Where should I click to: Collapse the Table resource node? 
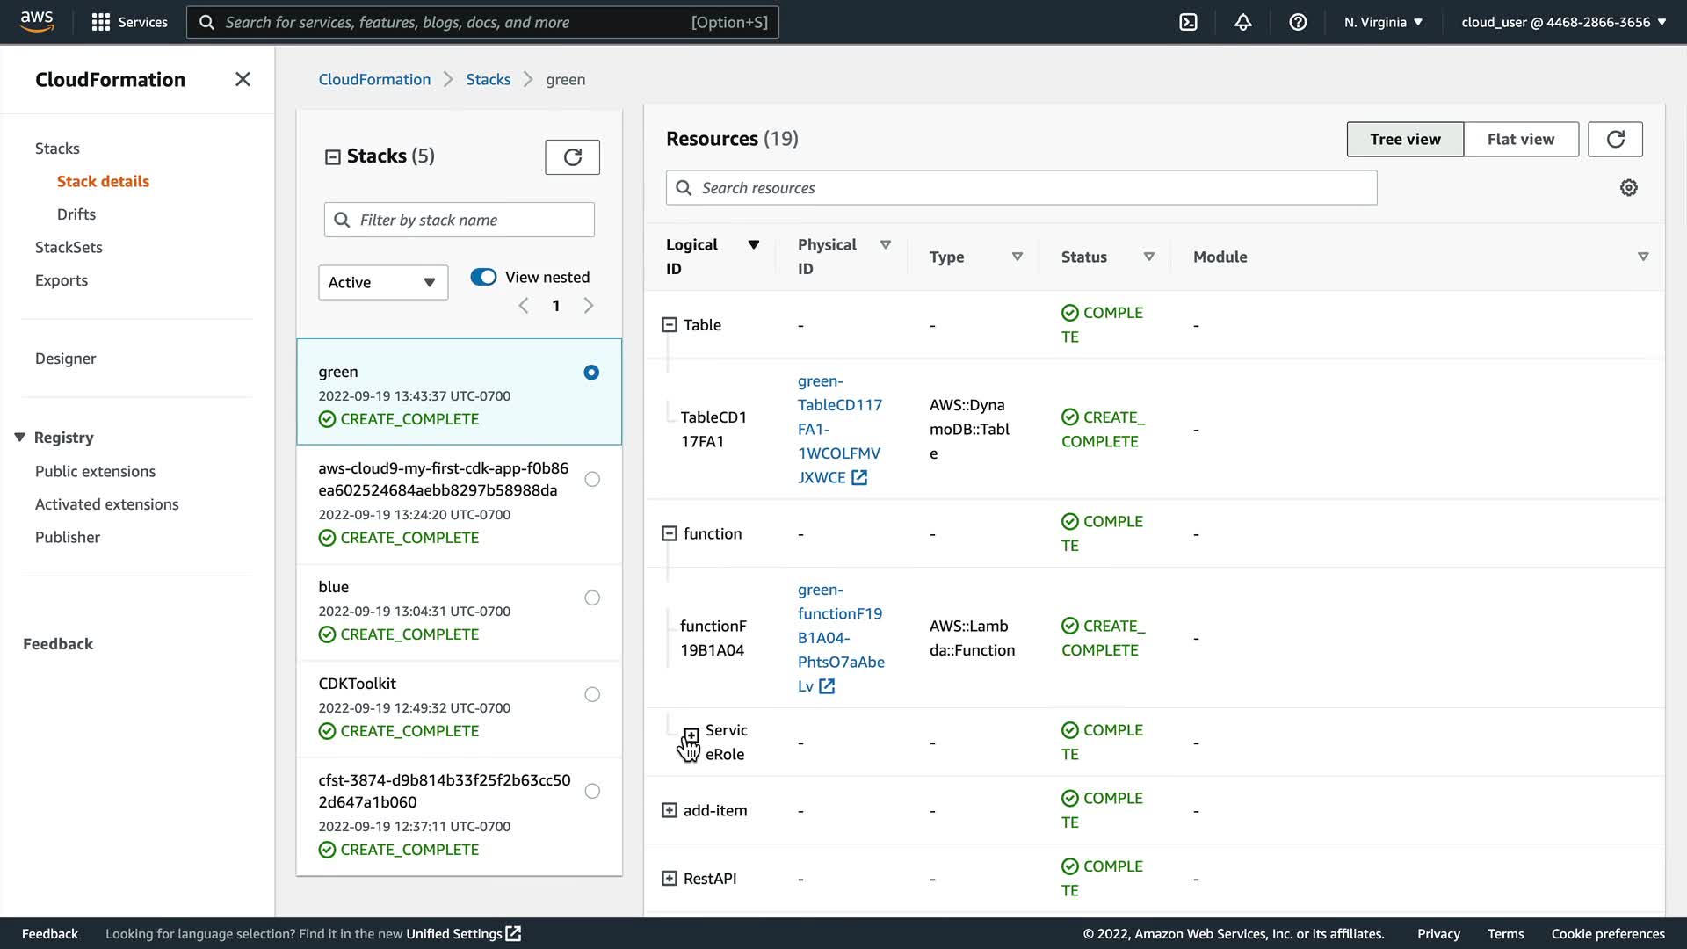(670, 325)
